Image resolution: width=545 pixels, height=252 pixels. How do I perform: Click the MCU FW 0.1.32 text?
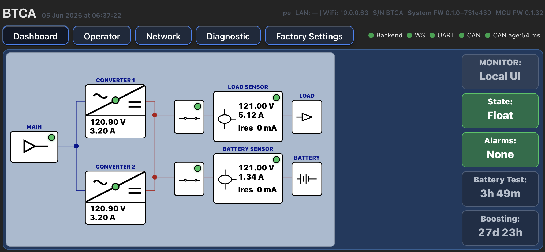coord(519,13)
